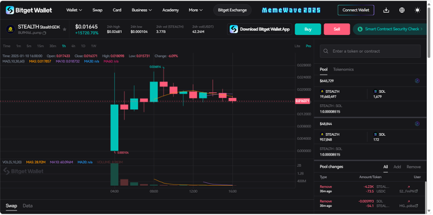The image size is (433, 215).
Task: Filter pool changes by Add
Action: coord(397,167)
